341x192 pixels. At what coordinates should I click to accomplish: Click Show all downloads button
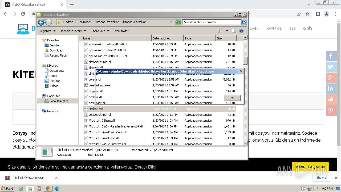coord(322,178)
